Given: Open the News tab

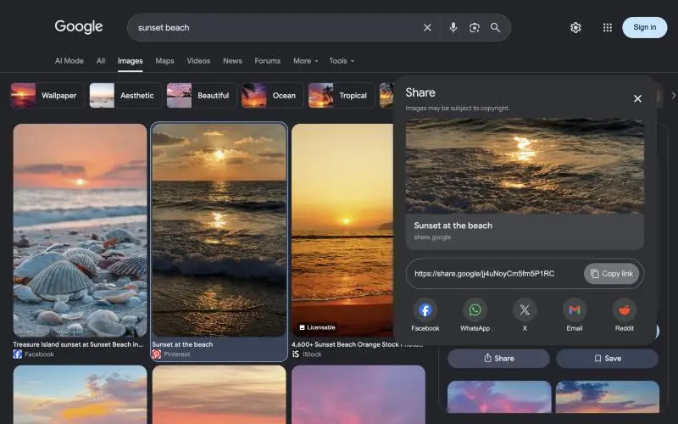Looking at the screenshot, I should (x=232, y=61).
